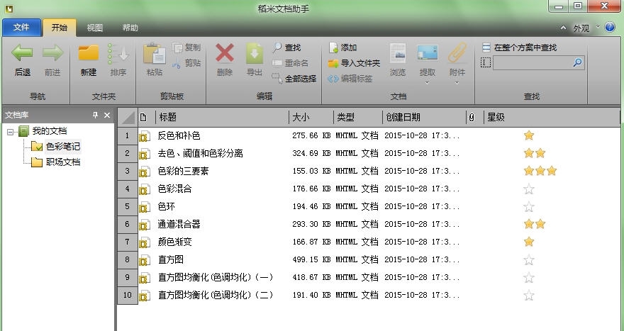The height and width of the screenshot is (331, 624).
Task: Click the 重命名 rename button
Action: tap(290, 63)
